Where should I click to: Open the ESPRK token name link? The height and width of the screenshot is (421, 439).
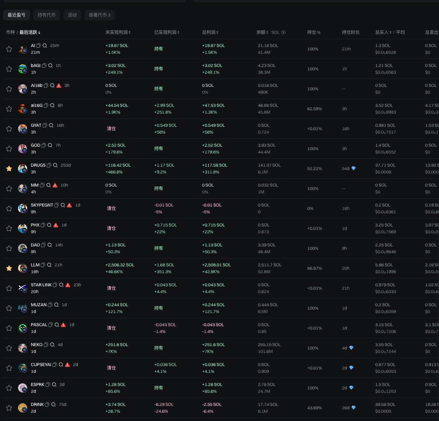pos(38,385)
